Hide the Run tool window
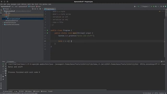 click(164, 62)
